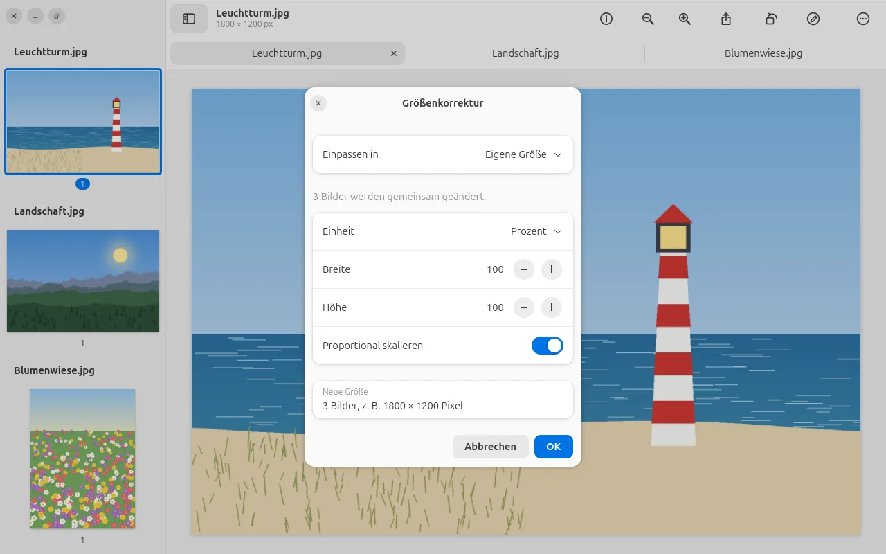Switch to the Leuchtturm.jpg tab
886x554 pixels.
[x=287, y=53]
